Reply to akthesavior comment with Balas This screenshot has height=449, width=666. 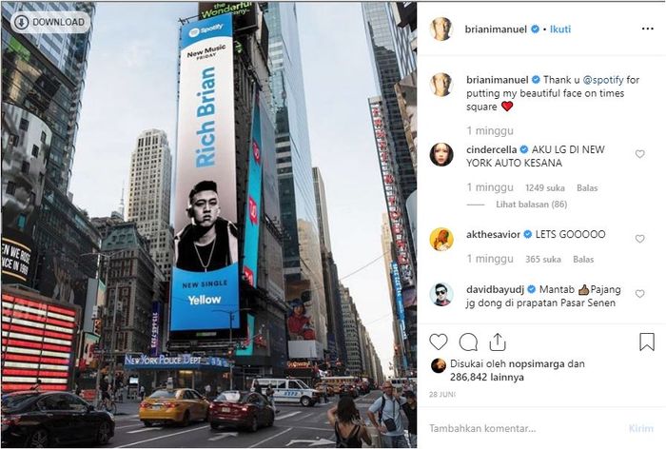point(583,259)
